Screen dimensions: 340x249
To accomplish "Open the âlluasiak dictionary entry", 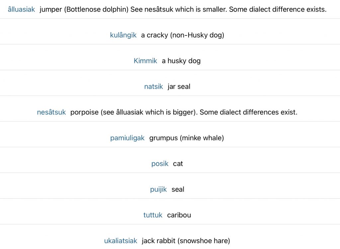I will coord(21,9).
